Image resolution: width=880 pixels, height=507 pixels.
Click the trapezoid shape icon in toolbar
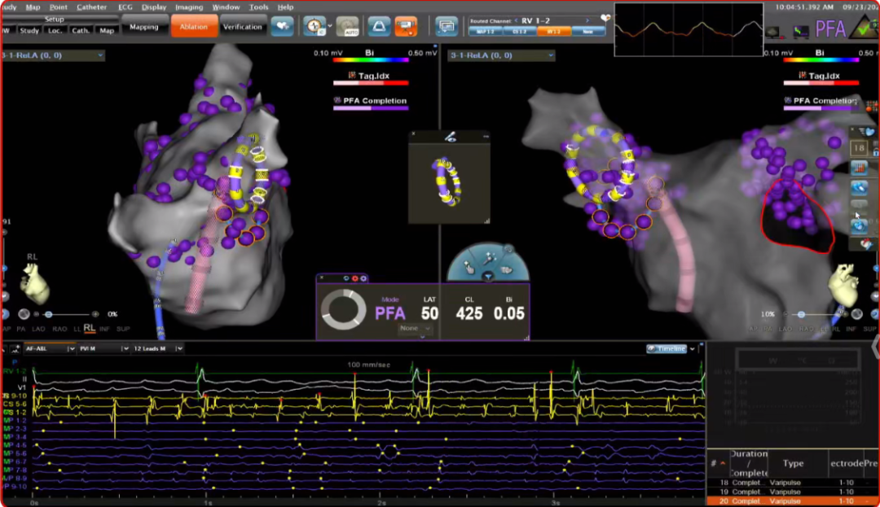(379, 26)
